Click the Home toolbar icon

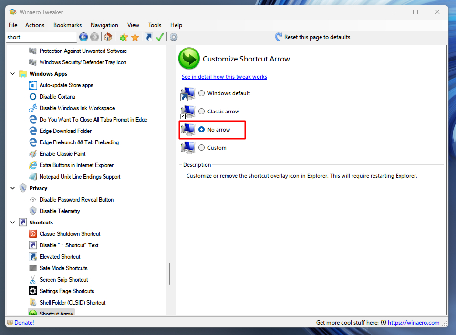tap(108, 37)
